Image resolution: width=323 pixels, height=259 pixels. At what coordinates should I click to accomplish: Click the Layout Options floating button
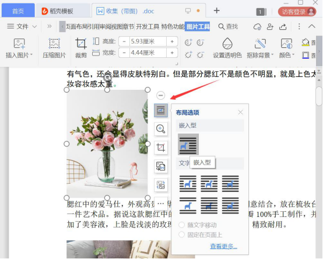click(x=161, y=110)
